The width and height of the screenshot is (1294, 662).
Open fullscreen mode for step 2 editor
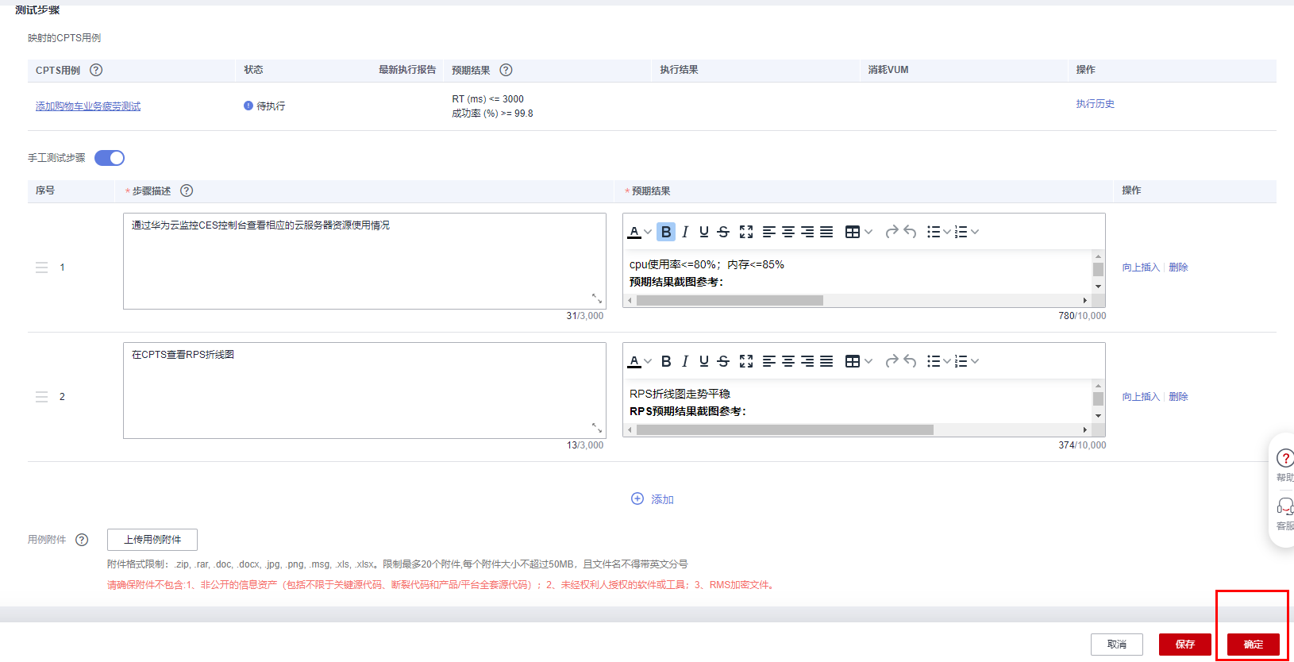pos(746,361)
